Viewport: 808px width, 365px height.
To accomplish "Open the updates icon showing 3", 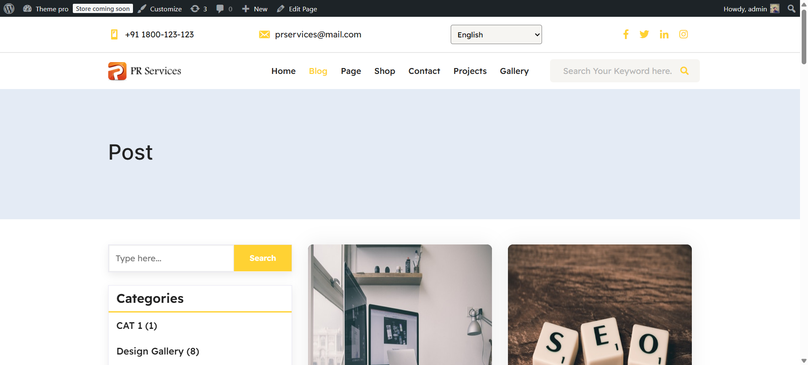I will [x=199, y=8].
